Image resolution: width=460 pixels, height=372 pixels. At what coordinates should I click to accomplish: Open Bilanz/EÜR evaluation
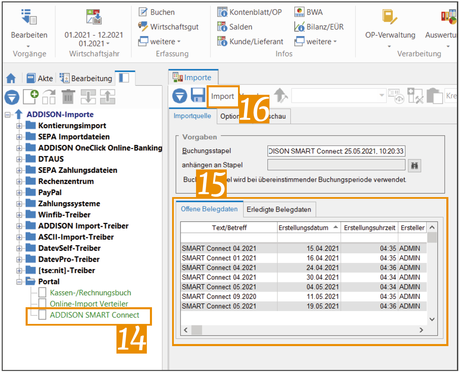pyautogui.click(x=319, y=27)
